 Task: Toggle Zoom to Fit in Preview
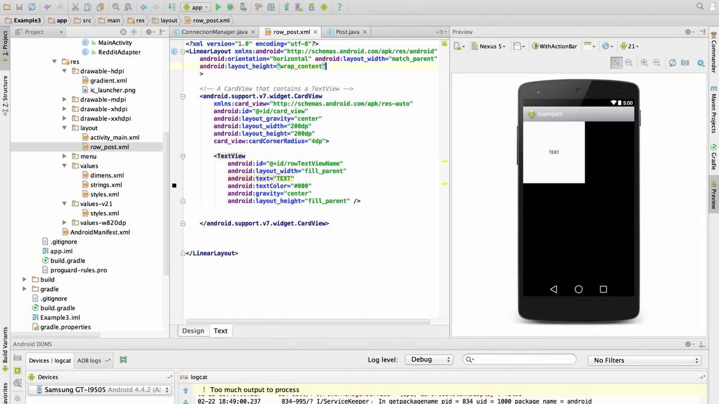coord(617,63)
